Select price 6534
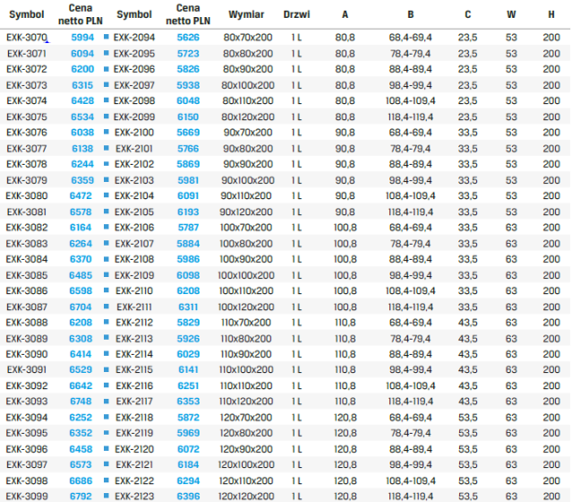Viewport: 572px width, 502px height. tap(82, 117)
